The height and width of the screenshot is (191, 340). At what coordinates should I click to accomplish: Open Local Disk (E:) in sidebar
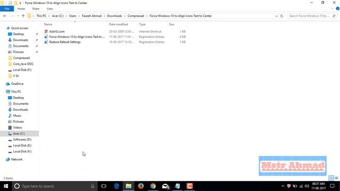[22, 145]
